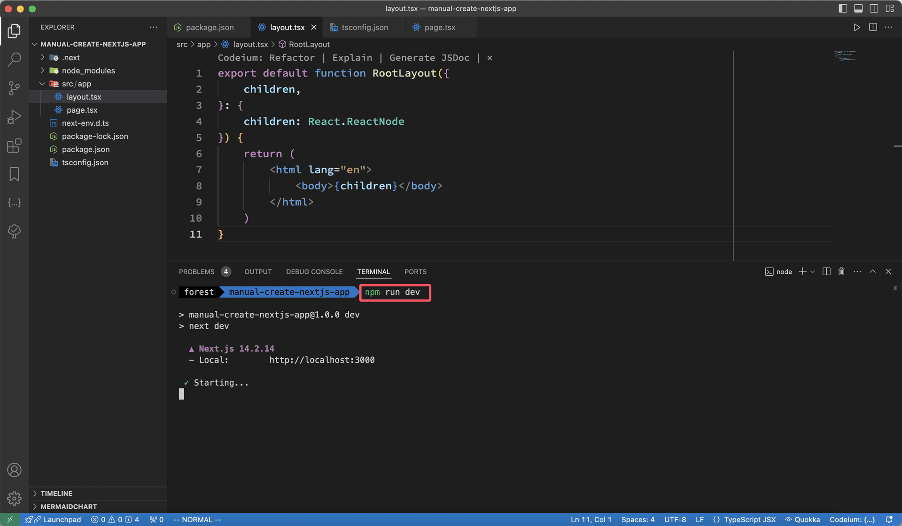902x526 pixels.
Task: Open the Bookmarks view in activity bar
Action: point(14,174)
